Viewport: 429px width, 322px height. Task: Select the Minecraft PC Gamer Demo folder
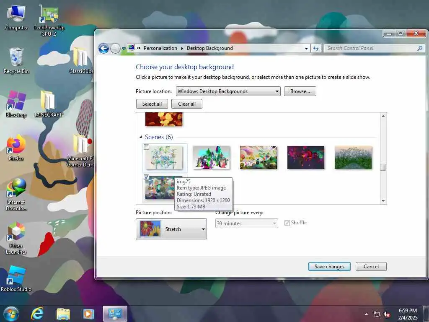point(80,151)
